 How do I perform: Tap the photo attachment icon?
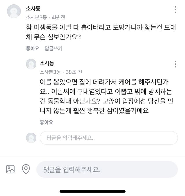(10, 169)
